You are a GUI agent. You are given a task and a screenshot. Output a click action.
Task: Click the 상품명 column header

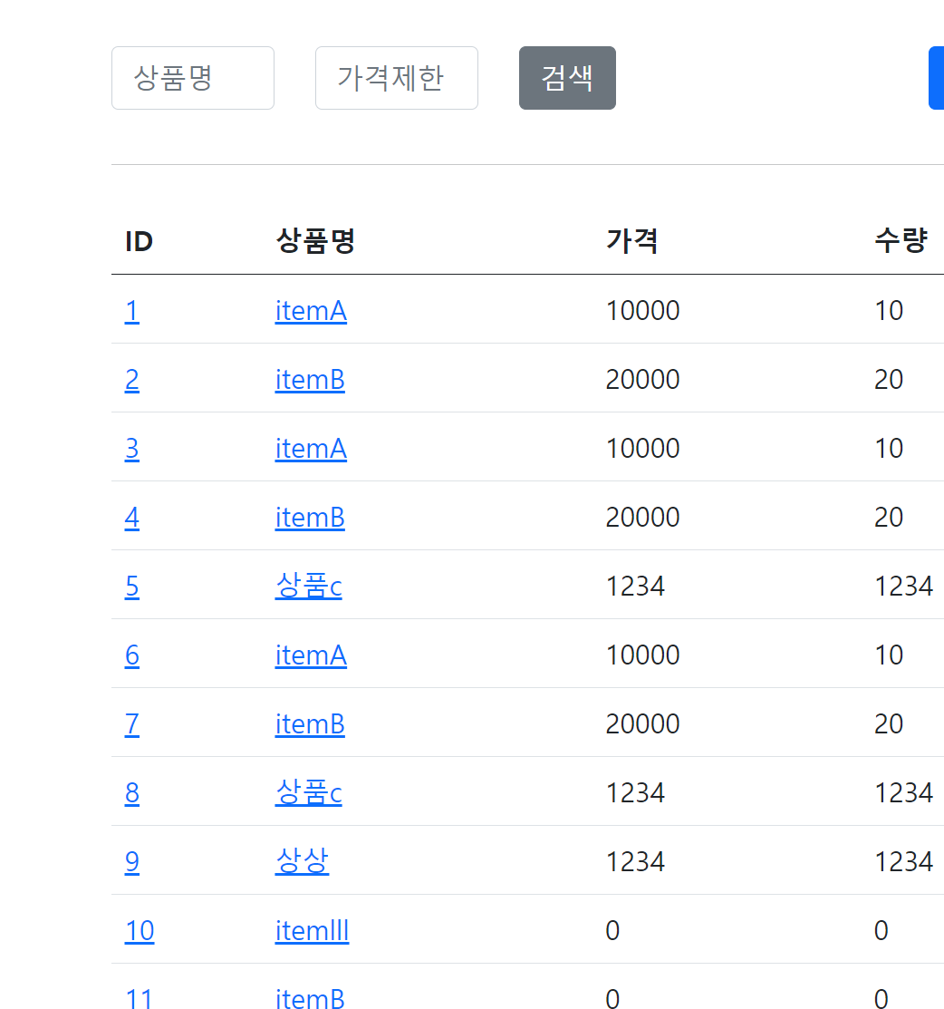tap(316, 241)
